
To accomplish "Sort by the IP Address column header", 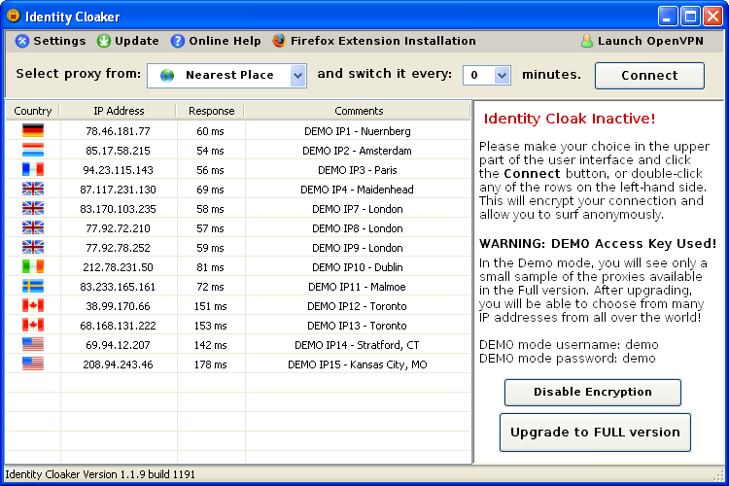I will pos(119,111).
